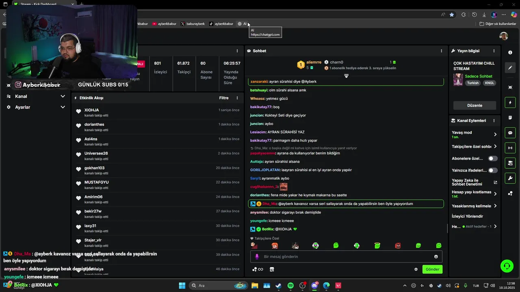
Task: Toggle the broadcast signal panel icon
Action: click(x=510, y=148)
